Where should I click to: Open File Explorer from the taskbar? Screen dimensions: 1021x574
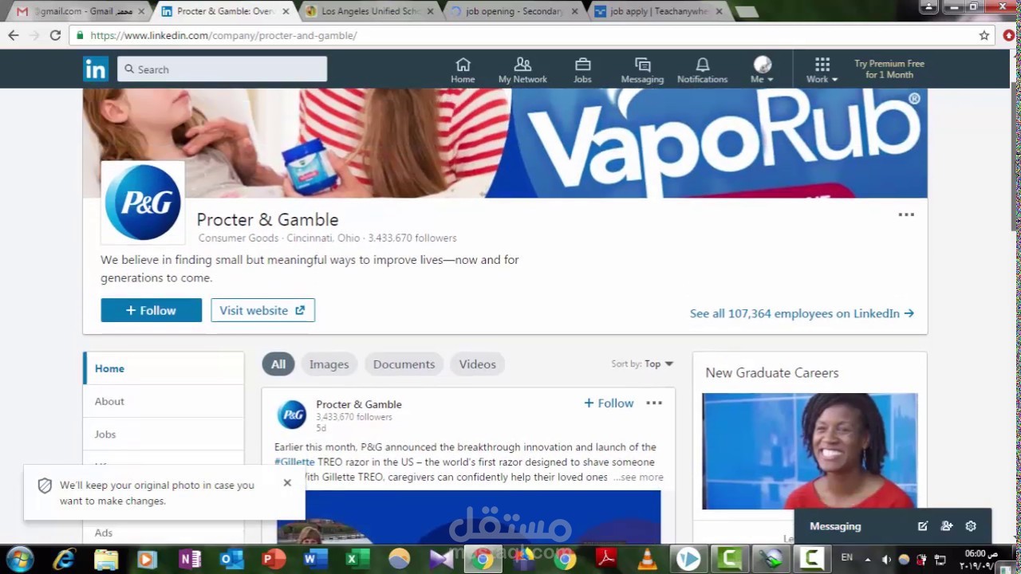105,559
